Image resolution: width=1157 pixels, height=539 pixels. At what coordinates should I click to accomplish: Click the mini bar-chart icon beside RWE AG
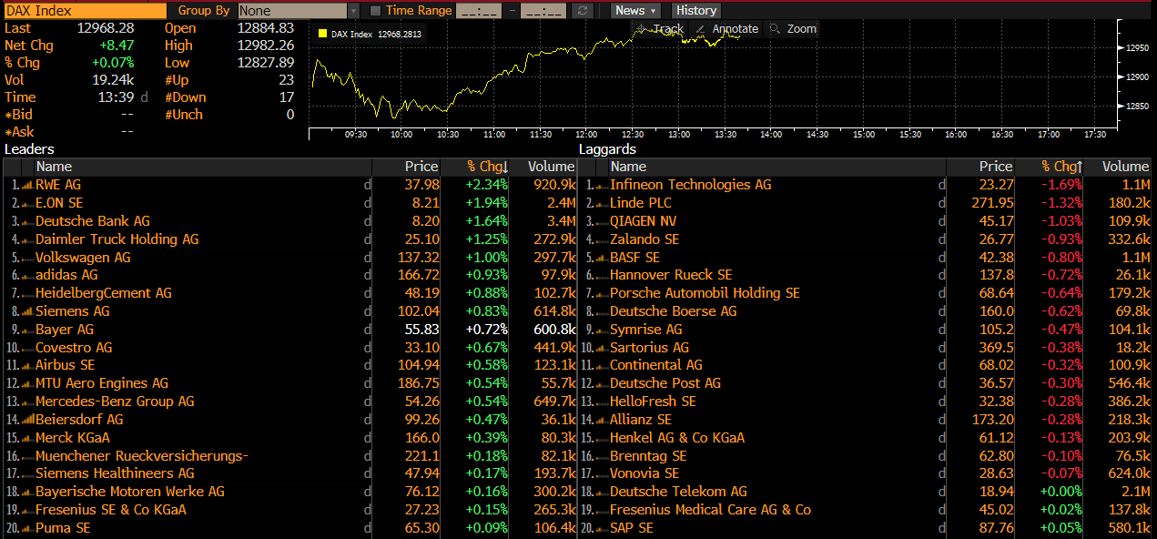[x=26, y=185]
